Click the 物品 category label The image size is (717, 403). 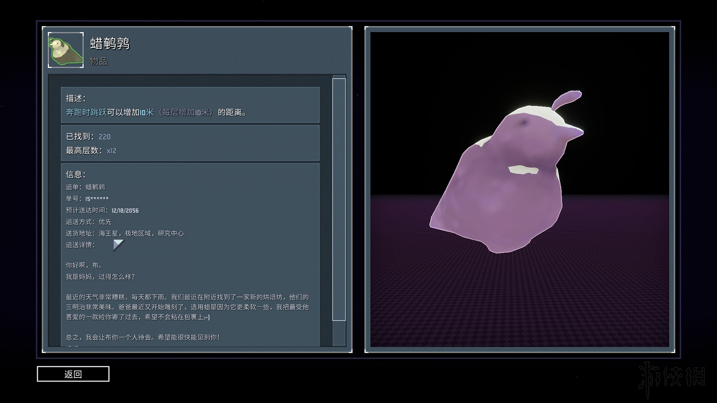(x=98, y=62)
